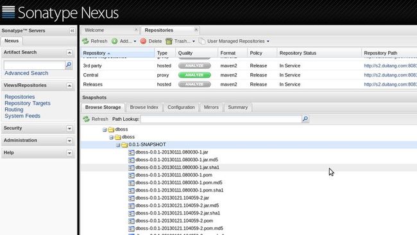This screenshot has width=417, height=235.
Task: Click the ANALYZE button for Releases
Action: tap(194, 84)
